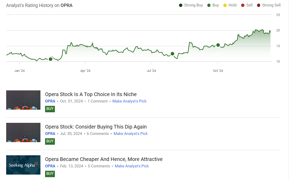Click the Seeking Alpha article thumbnail

[23, 165]
